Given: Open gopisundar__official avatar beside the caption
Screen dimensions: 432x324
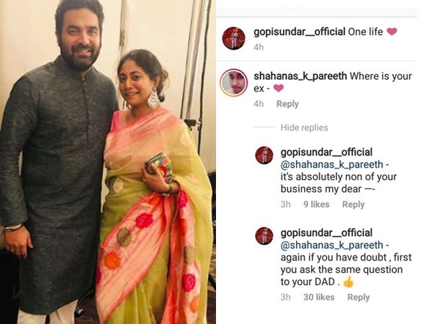Looking at the screenshot, I should coord(233,38).
